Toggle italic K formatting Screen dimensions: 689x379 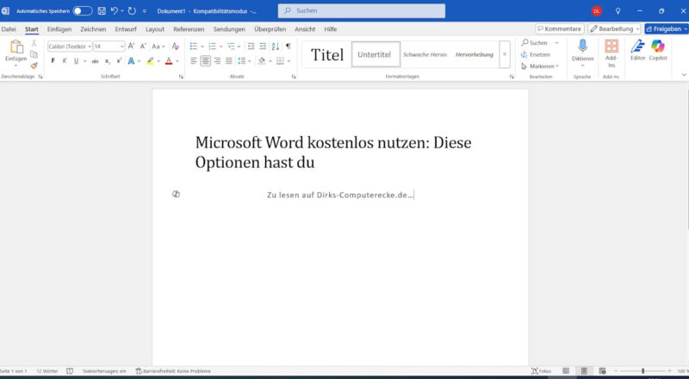[x=65, y=60]
